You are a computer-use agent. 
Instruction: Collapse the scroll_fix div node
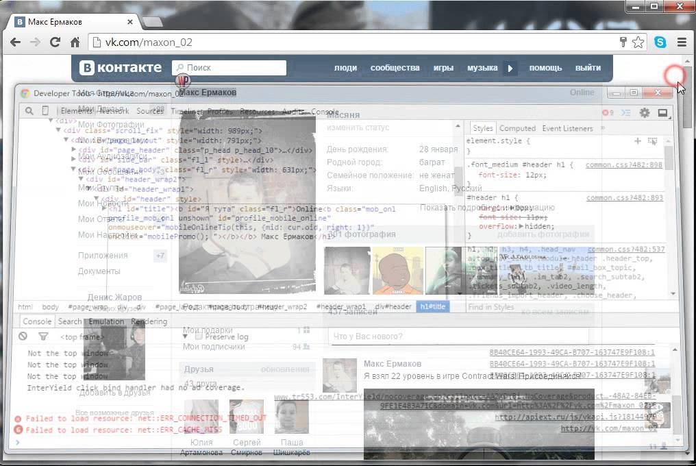click(58, 131)
